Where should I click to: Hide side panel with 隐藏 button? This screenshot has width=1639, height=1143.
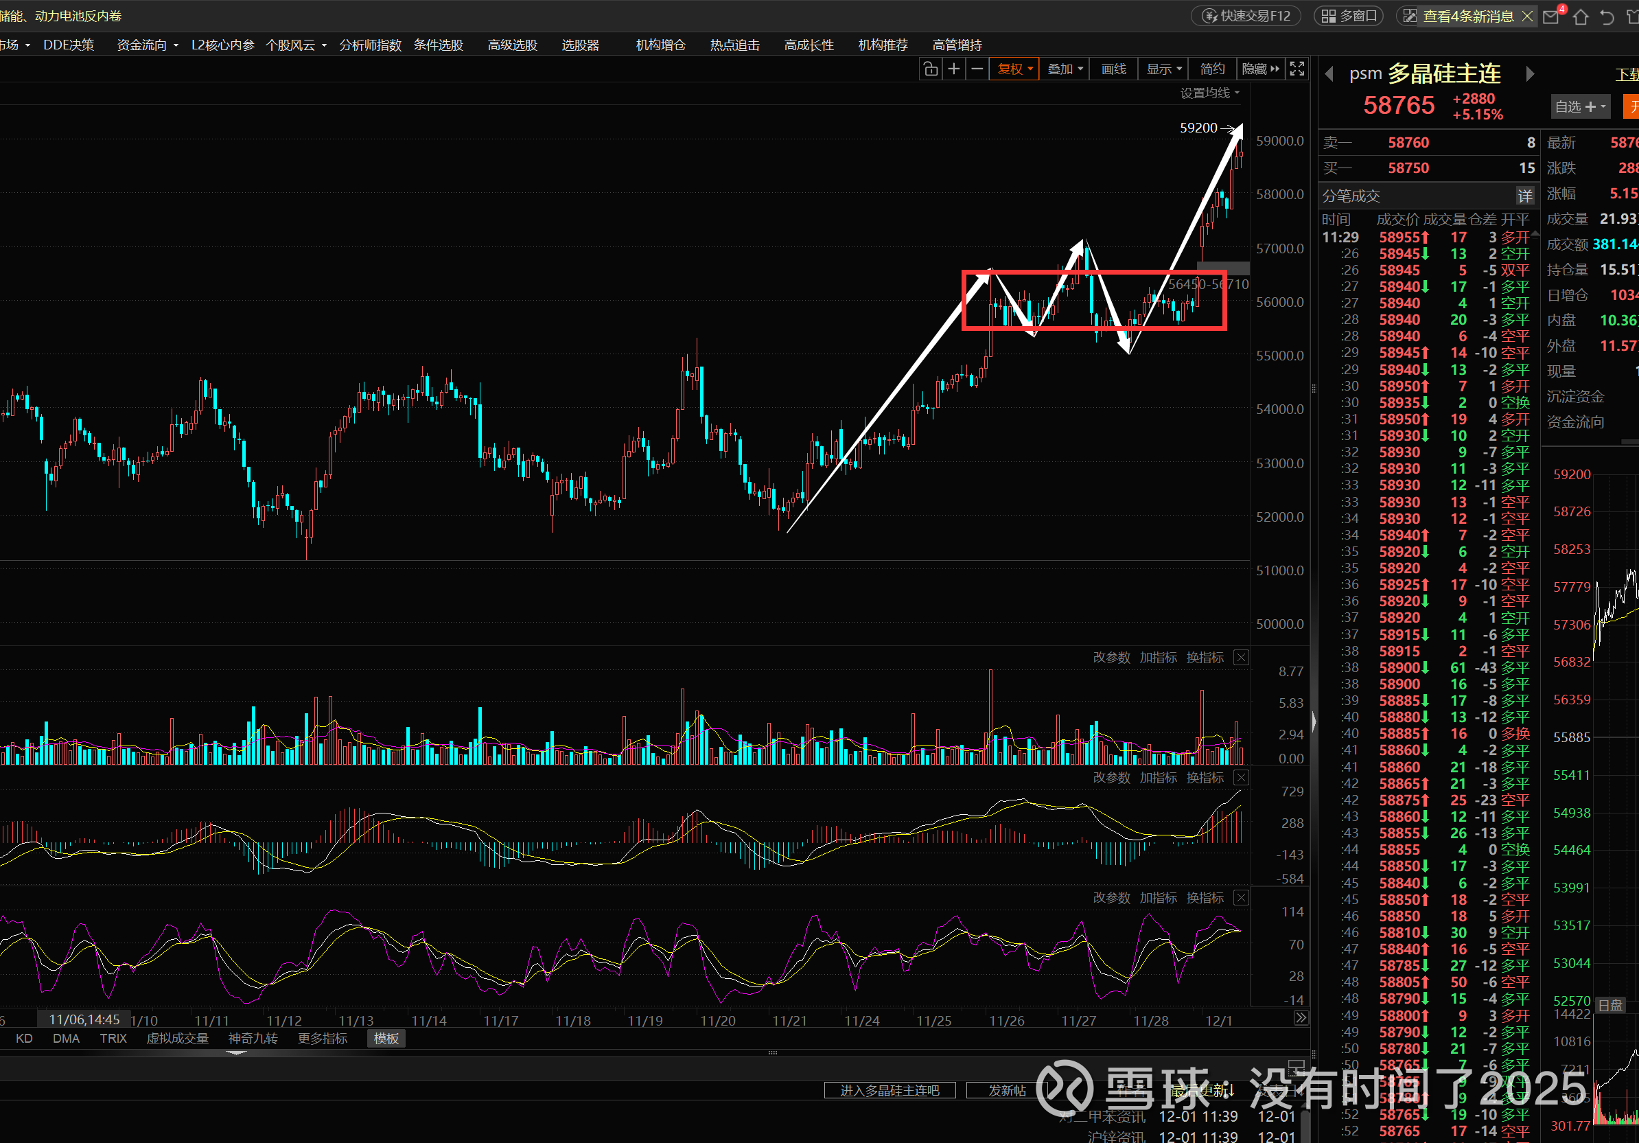coord(1260,69)
